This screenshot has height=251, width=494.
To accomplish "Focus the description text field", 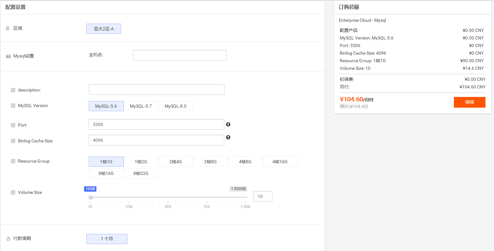I will pyautogui.click(x=156, y=89).
